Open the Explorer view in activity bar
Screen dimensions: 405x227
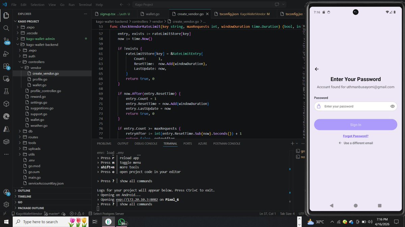click(x=6, y=15)
